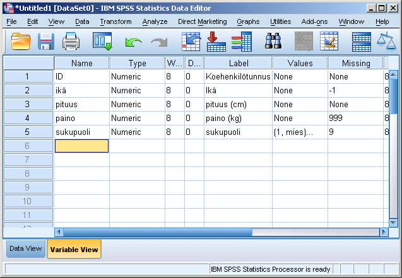The image size is (402, 278).
Task: Click the 'IBM SPSS Statistics Processor is ready' status
Action: [271, 269]
